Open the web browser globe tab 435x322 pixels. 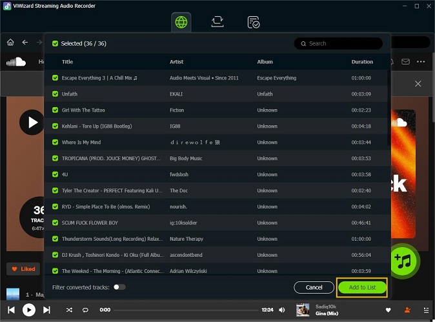[x=181, y=22]
